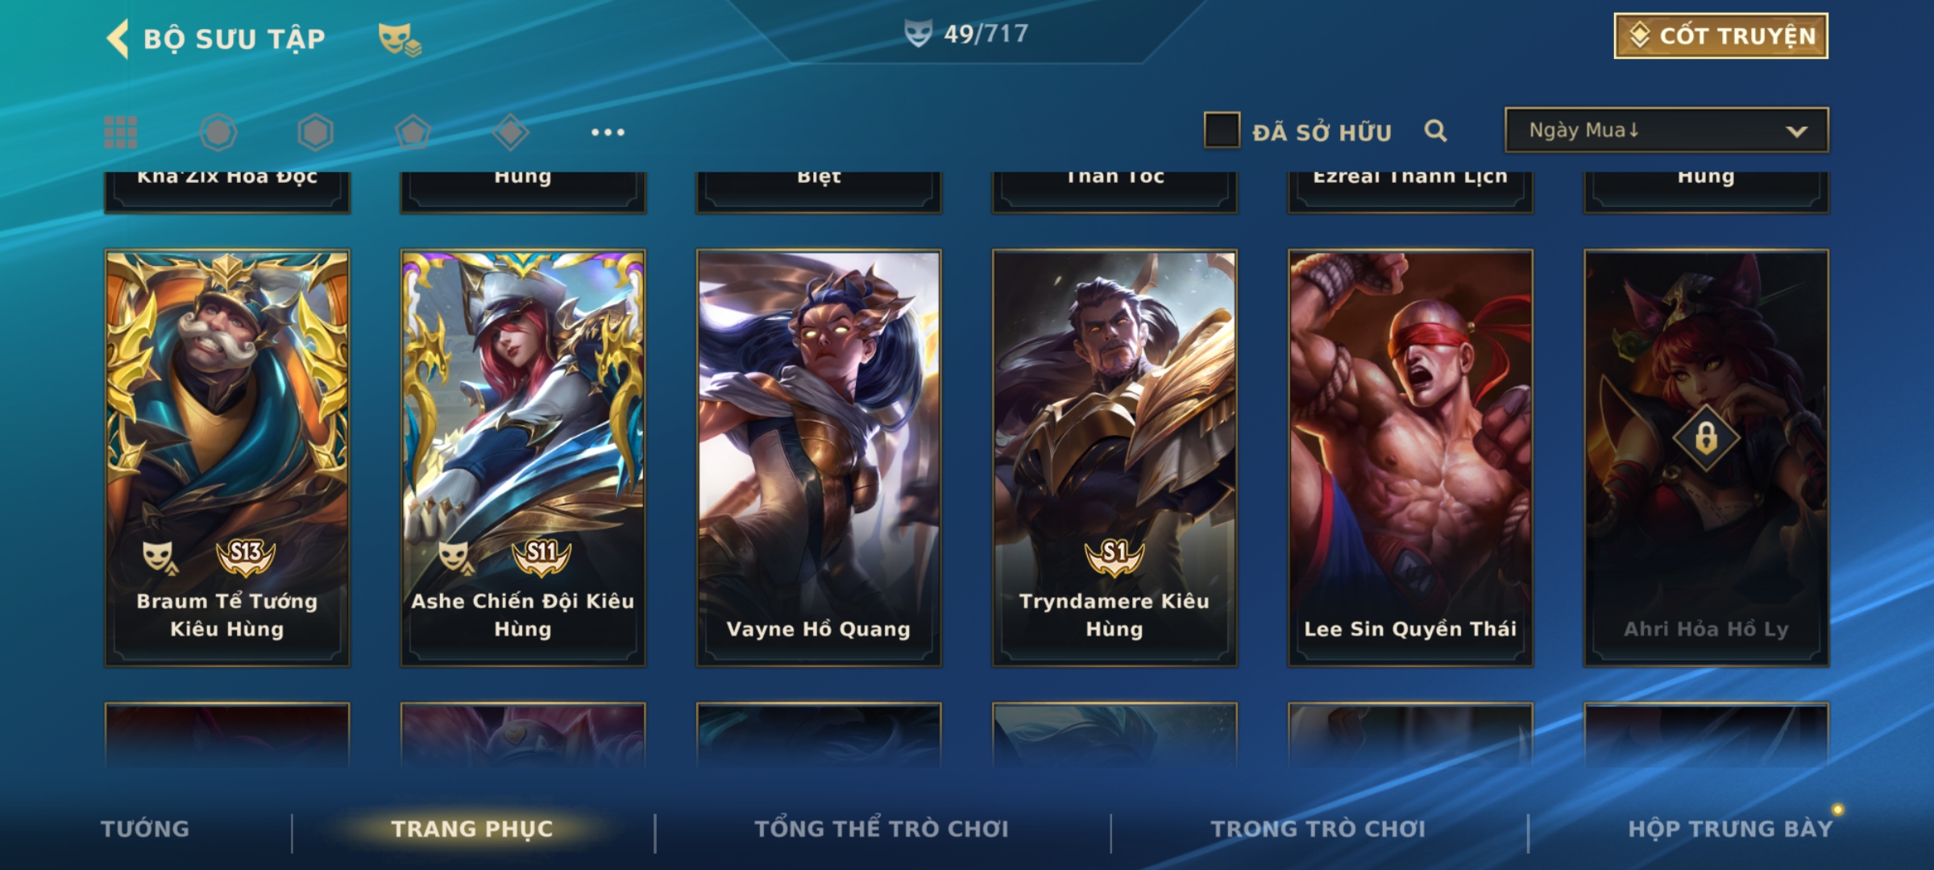Click the sort dropdown chevron arrow
Viewport: 1934px width, 870px height.
tap(1796, 131)
